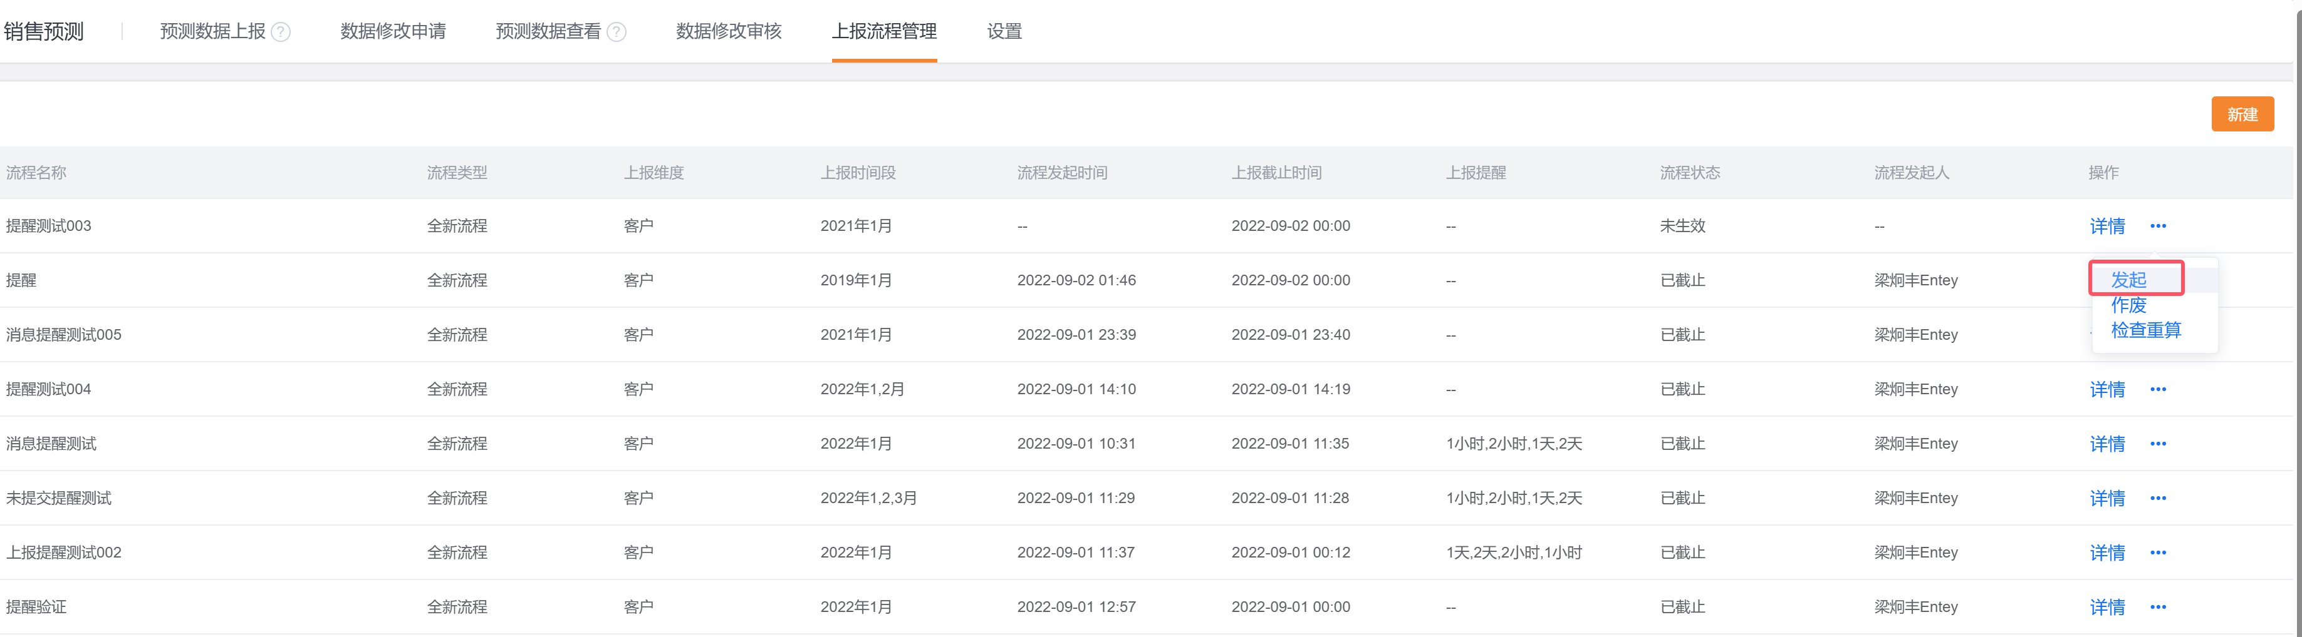
Task: Click the 流程状态 column header
Action: point(1689,172)
